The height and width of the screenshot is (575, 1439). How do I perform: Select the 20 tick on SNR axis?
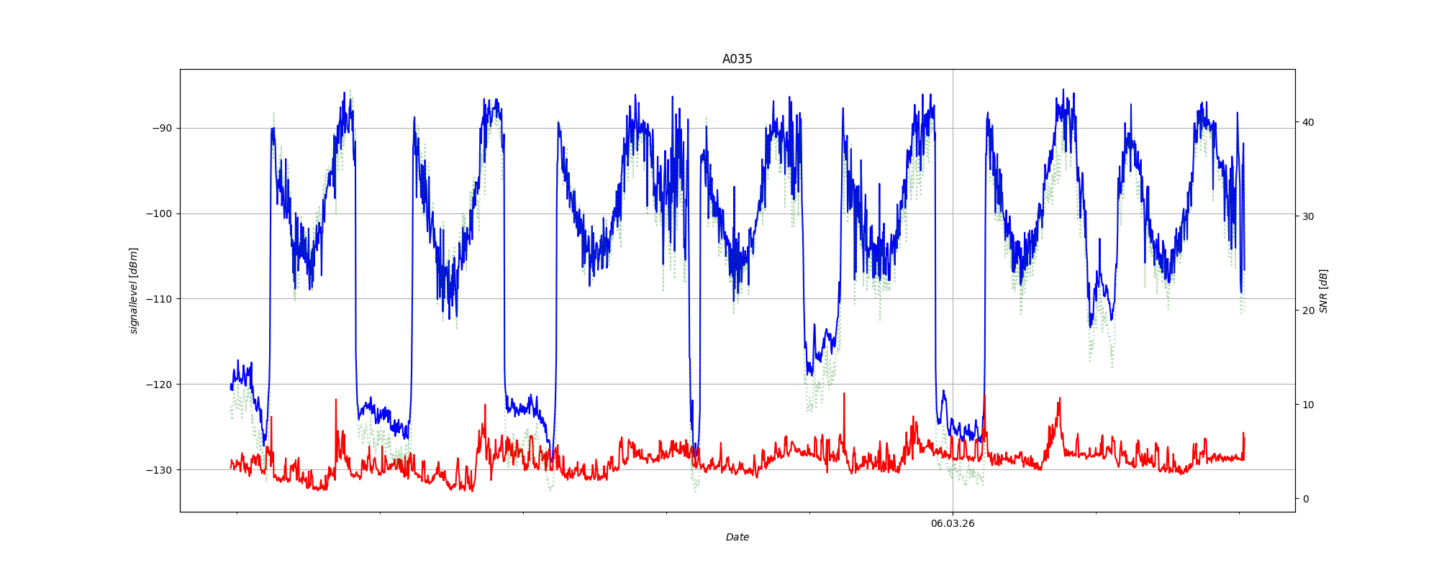(1307, 310)
